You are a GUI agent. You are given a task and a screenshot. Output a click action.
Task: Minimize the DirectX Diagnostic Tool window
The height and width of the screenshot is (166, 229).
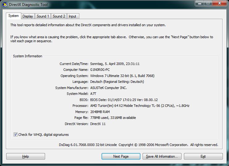click(x=200, y=3)
